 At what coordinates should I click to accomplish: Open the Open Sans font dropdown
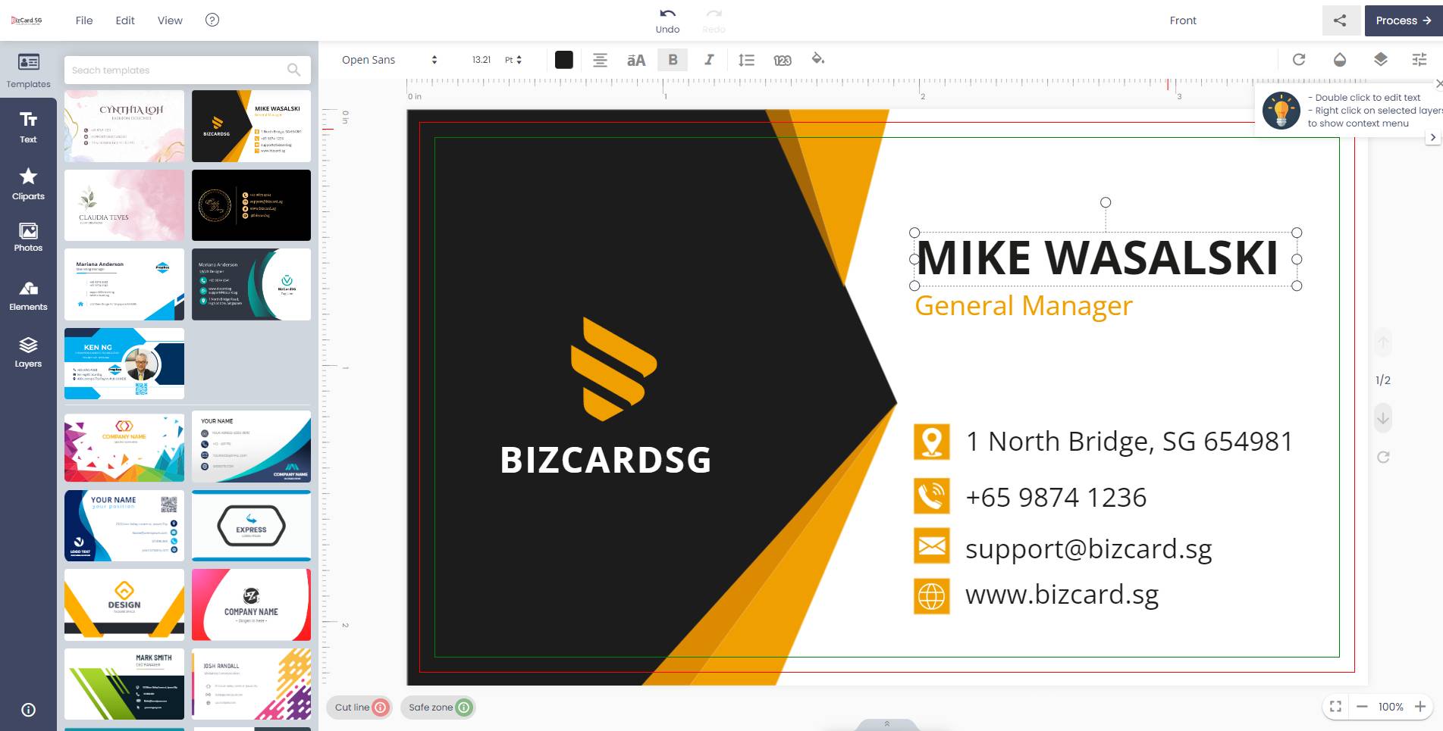(x=389, y=60)
